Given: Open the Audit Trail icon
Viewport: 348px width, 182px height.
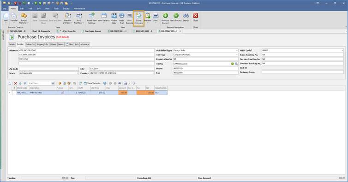Looking at the screenshot, I should (122, 18).
